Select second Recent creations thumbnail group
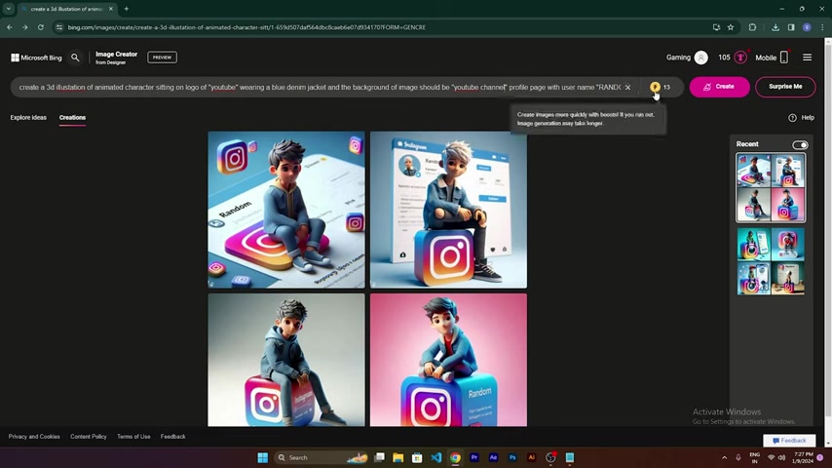 pos(771,261)
